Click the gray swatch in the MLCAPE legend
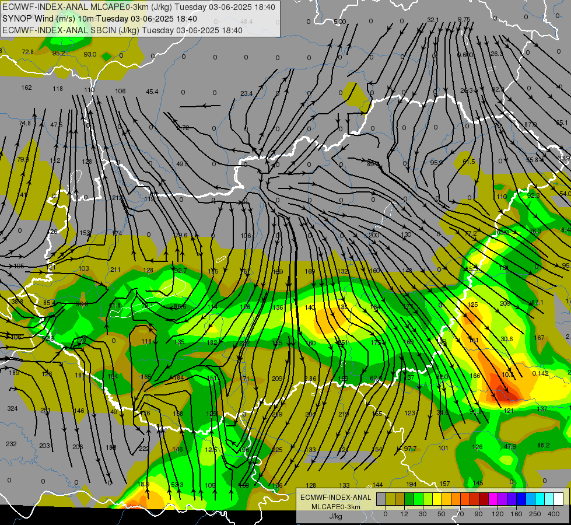This screenshot has width=571, height=525. coord(381,499)
